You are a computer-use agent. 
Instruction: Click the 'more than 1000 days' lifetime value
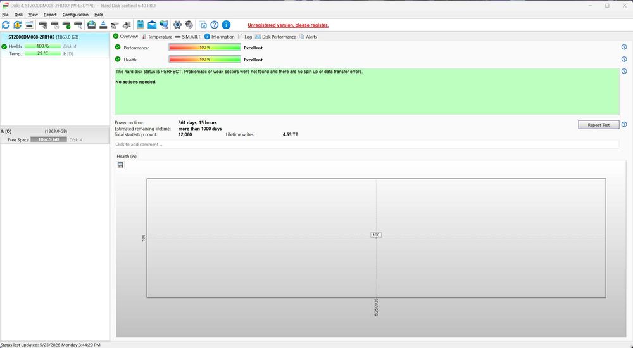point(200,129)
